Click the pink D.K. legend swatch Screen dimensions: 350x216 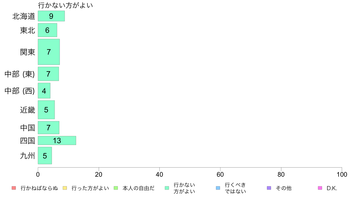tap(320, 188)
